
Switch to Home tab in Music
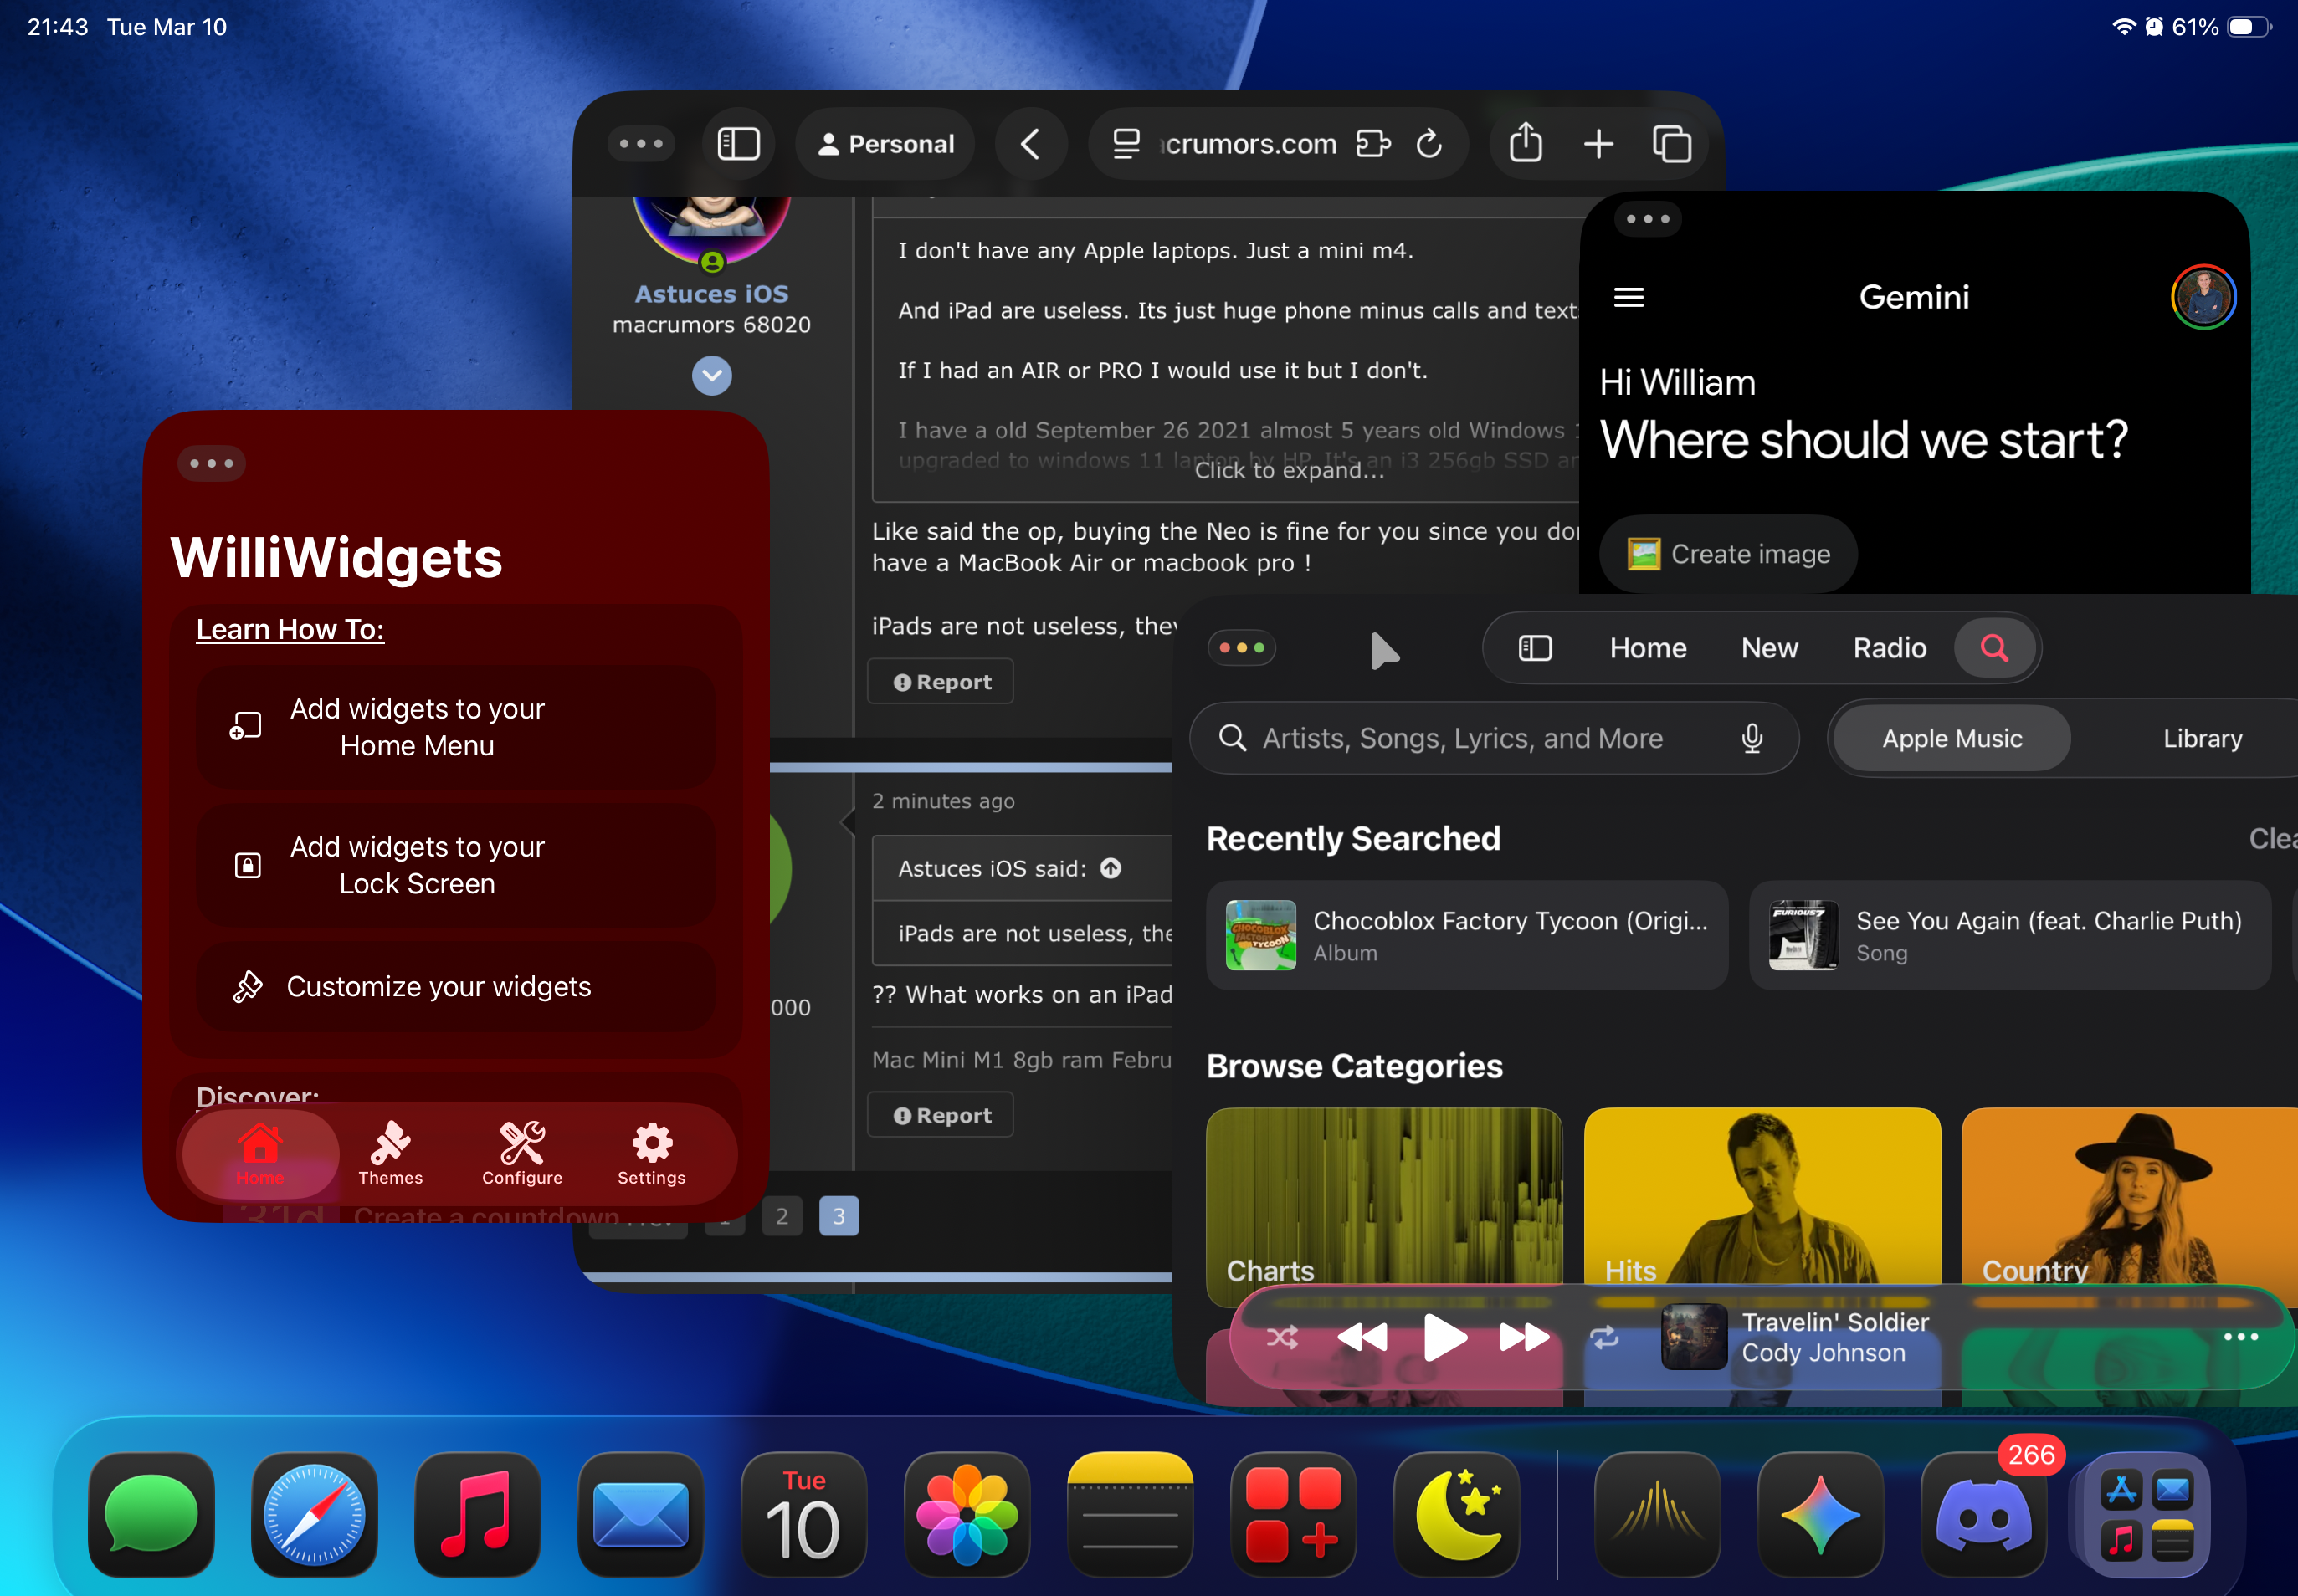click(x=1648, y=648)
